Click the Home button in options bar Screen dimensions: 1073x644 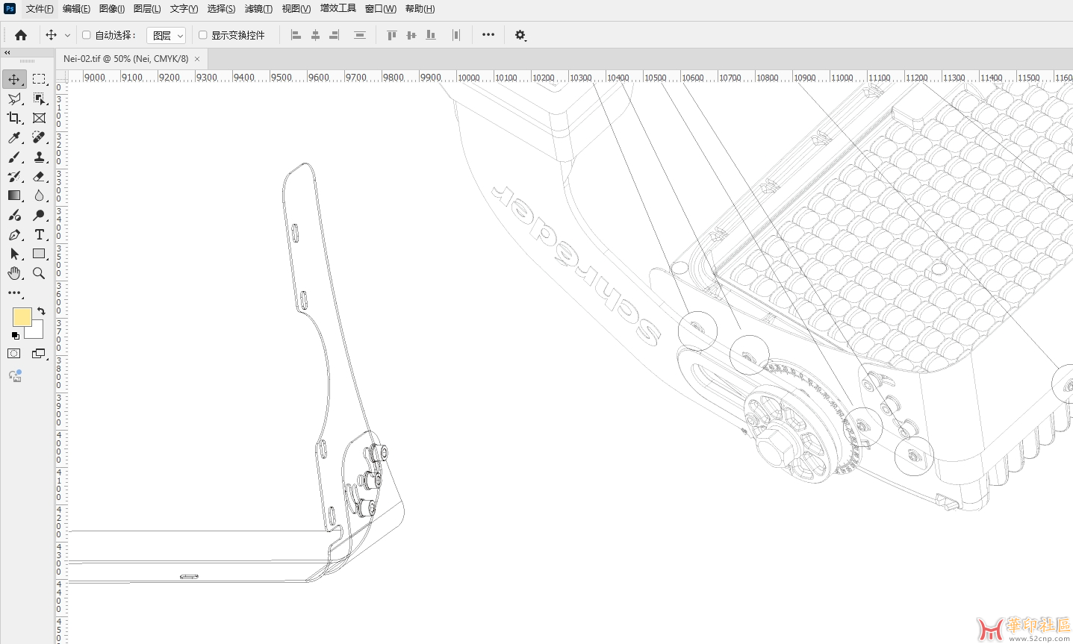pyautogui.click(x=21, y=35)
